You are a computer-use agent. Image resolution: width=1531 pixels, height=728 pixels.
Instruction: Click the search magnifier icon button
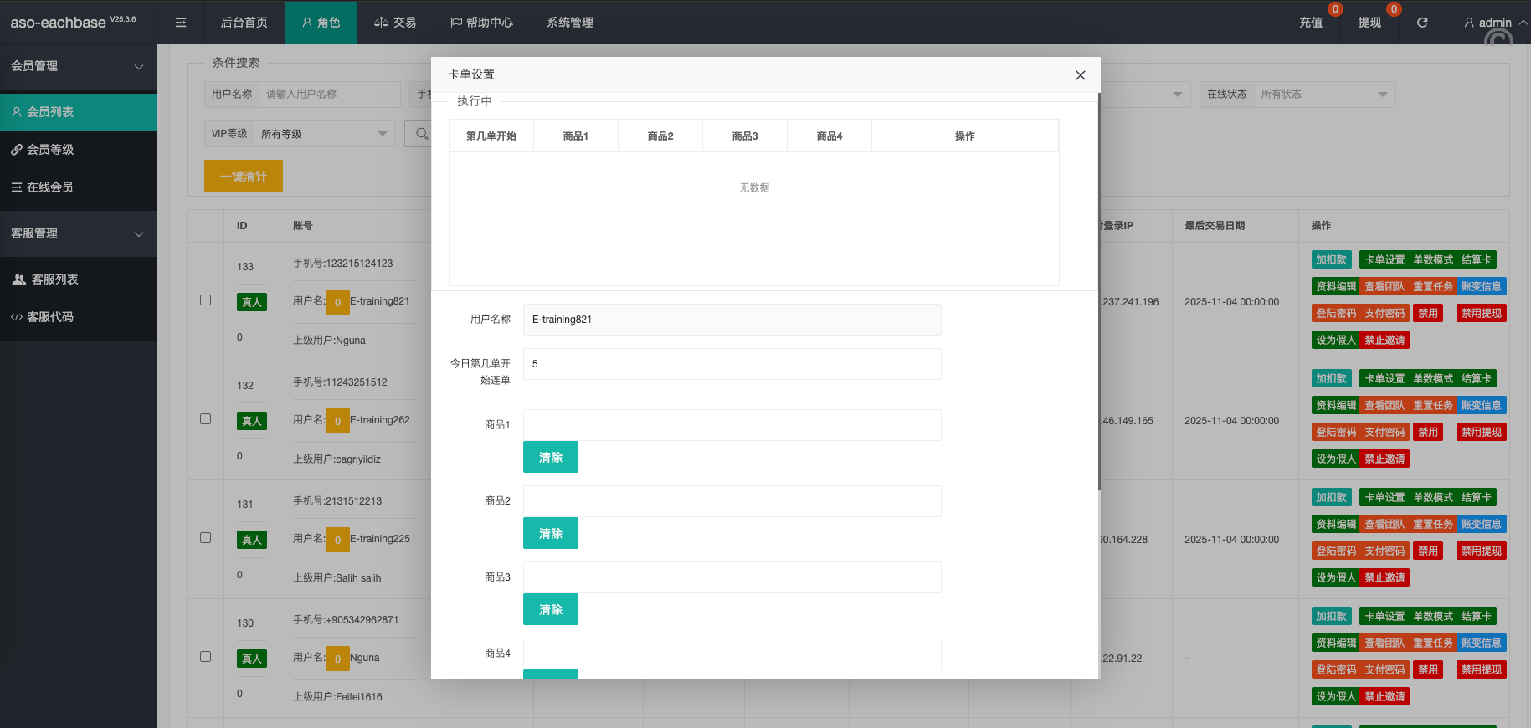pos(420,134)
